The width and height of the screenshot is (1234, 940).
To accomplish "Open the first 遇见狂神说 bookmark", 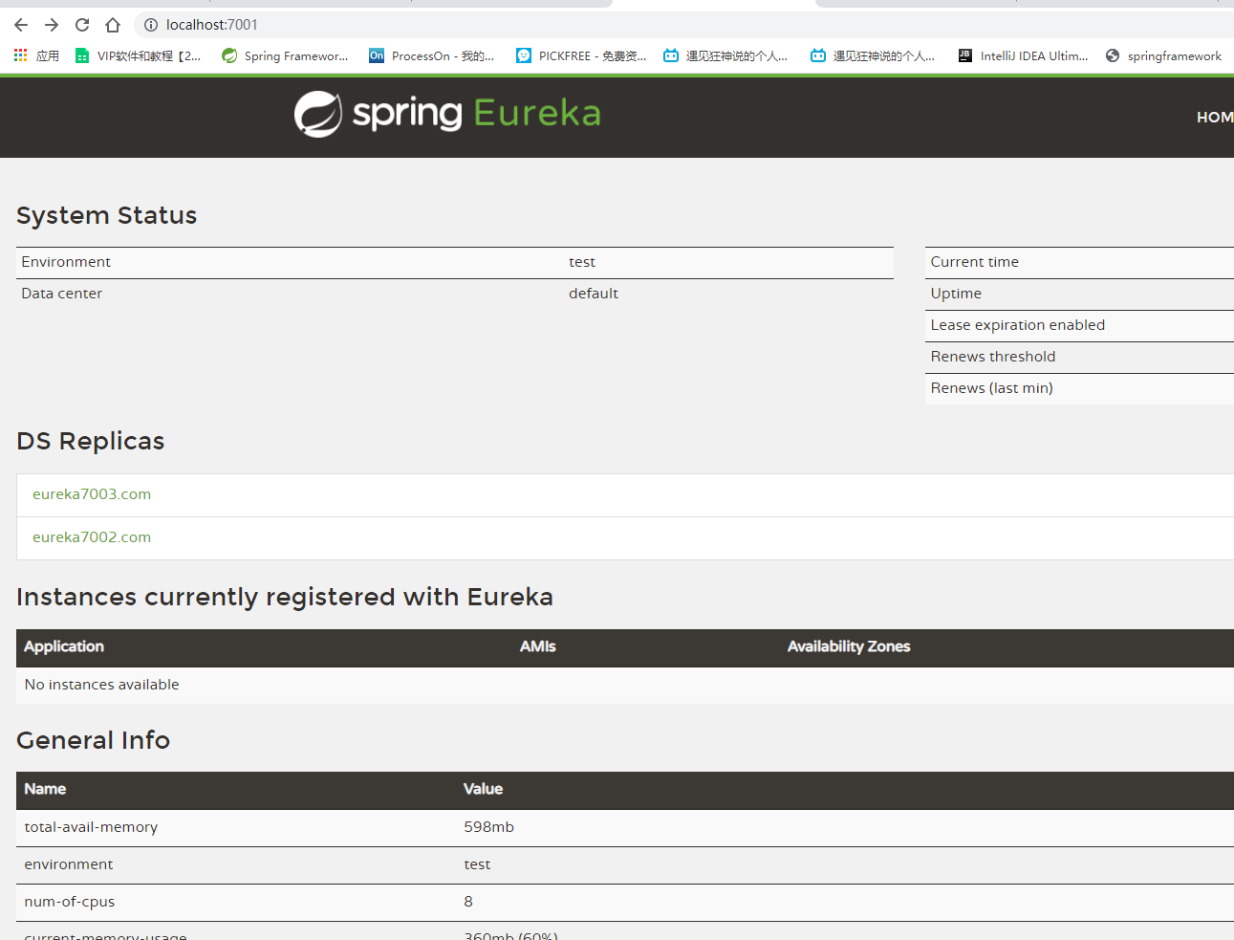I will (725, 55).
